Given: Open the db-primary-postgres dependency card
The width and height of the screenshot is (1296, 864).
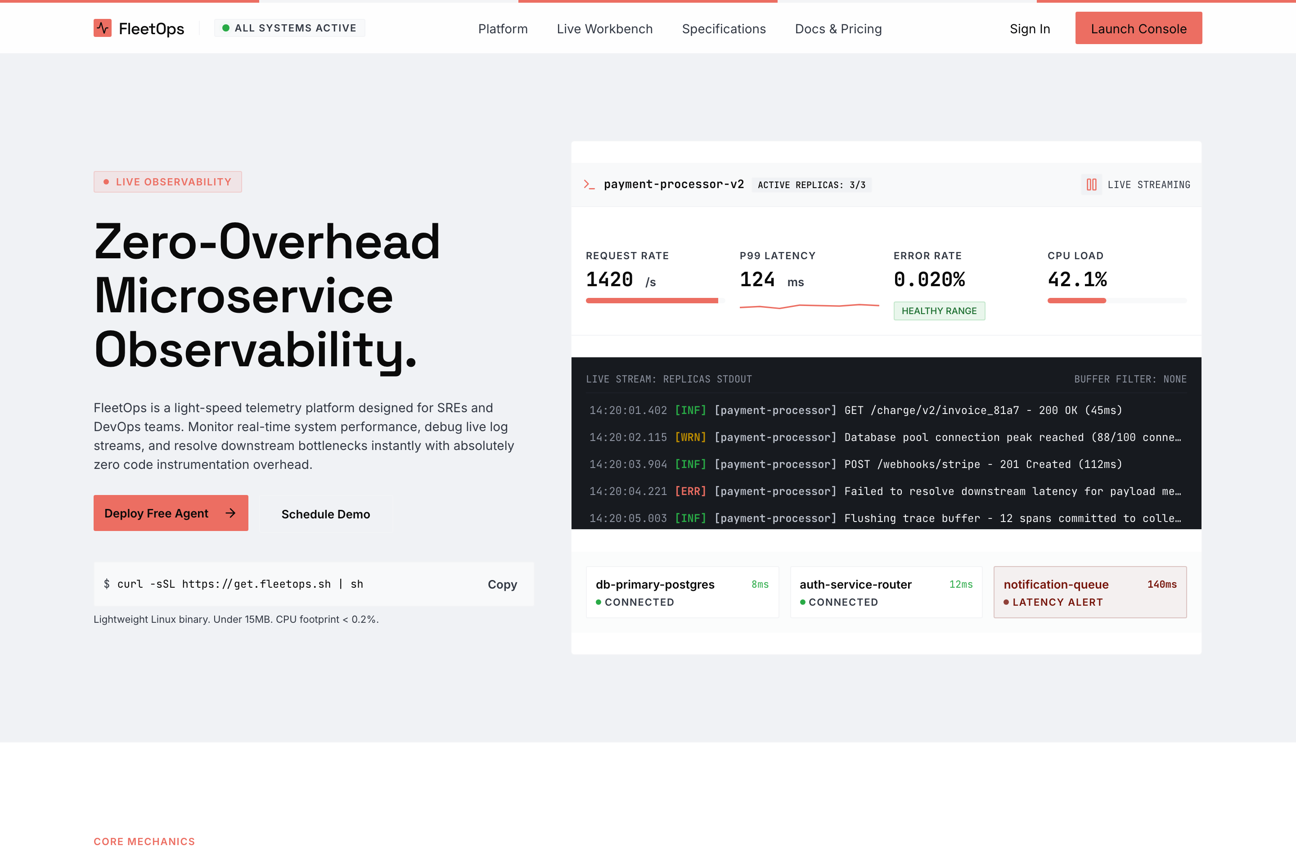Looking at the screenshot, I should [682, 592].
